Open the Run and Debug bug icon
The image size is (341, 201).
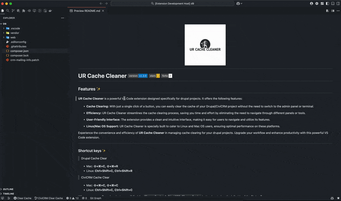tap(18, 11)
